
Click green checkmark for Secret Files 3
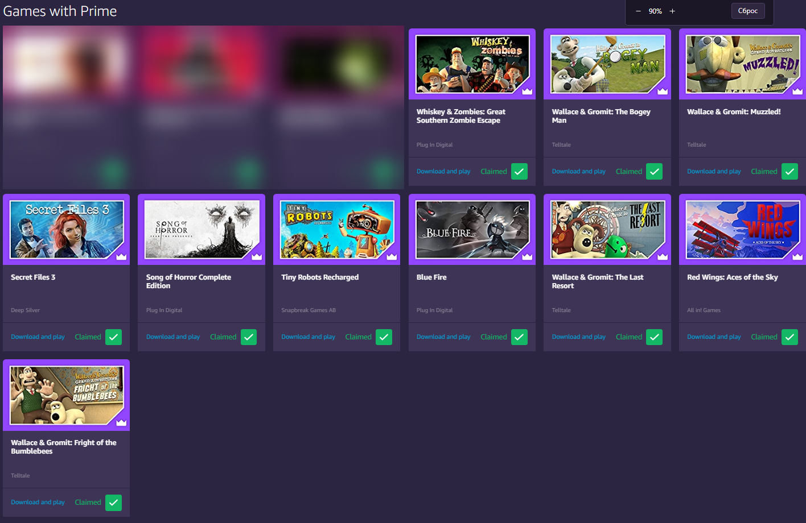114,337
